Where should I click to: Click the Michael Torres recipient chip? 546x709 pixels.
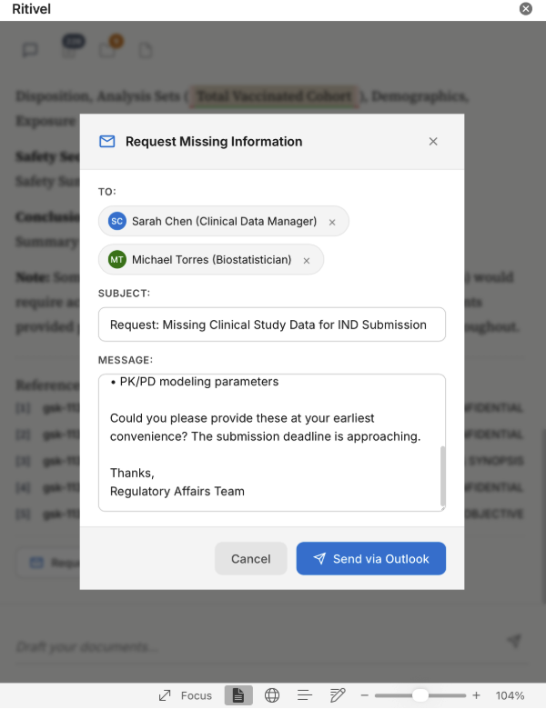tap(211, 260)
